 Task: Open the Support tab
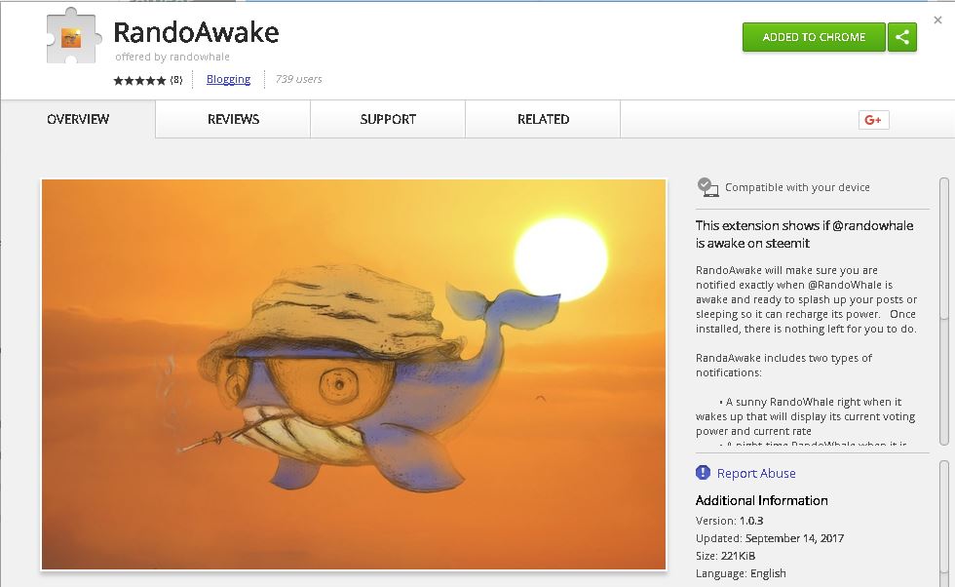coord(388,120)
